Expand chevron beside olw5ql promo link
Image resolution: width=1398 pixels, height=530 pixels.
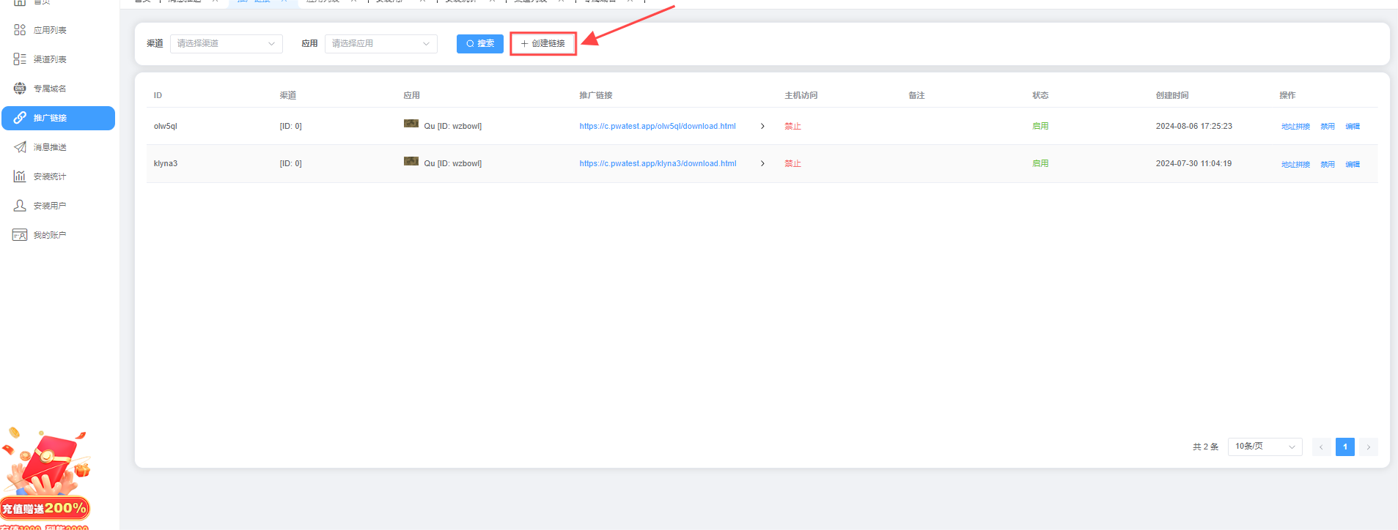(762, 126)
